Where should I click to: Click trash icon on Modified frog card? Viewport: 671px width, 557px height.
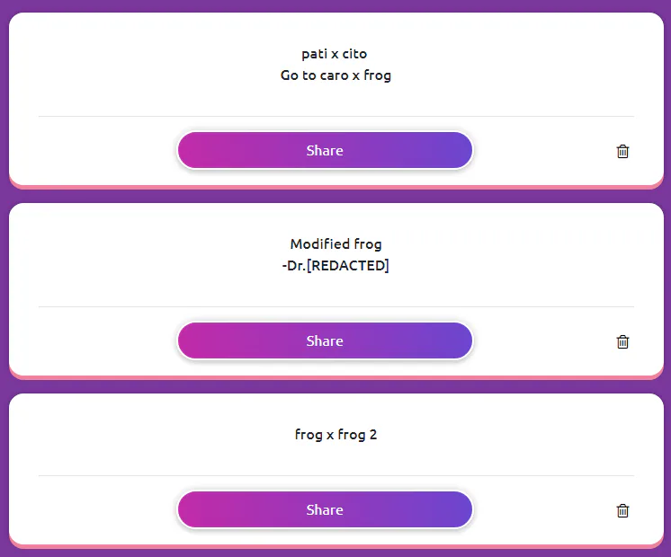point(622,341)
